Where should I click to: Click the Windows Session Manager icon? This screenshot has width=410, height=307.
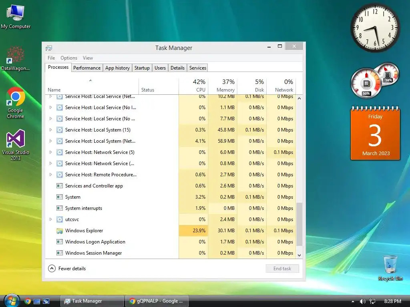pyautogui.click(x=60, y=253)
